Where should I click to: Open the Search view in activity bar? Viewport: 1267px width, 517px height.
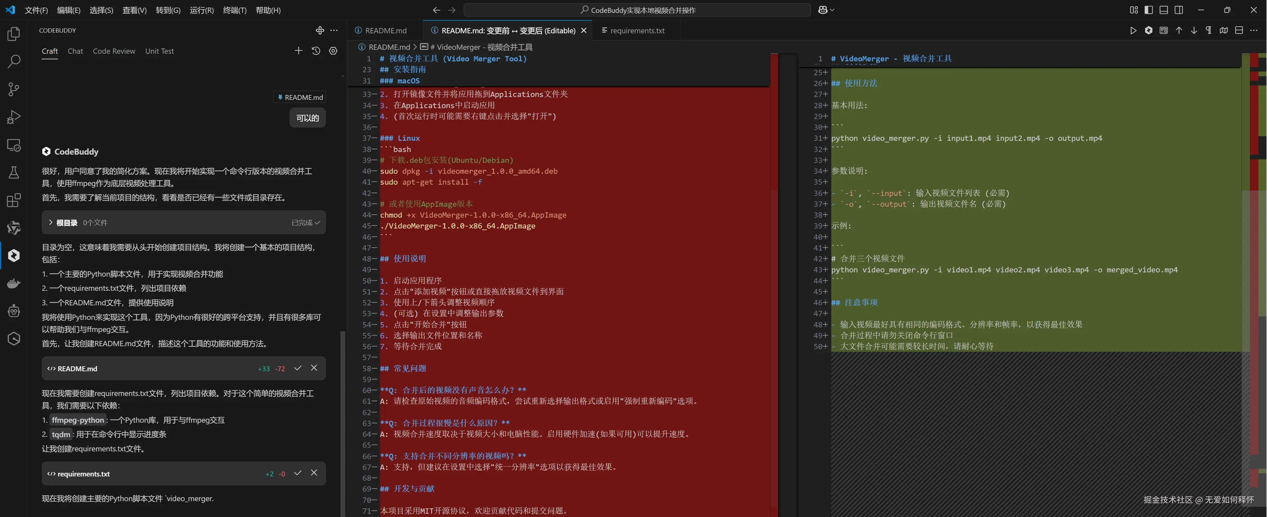14,61
